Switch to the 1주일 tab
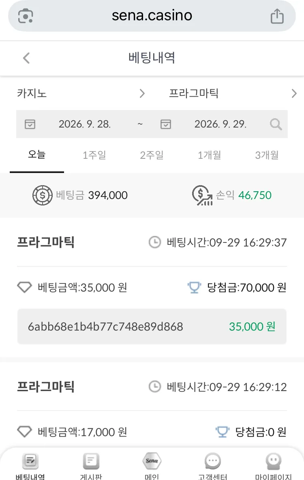The image size is (304, 480). coord(94,155)
